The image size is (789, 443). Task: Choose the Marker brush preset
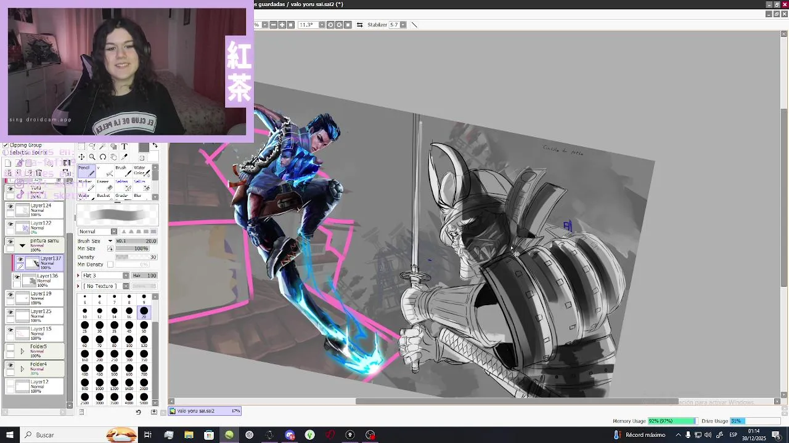coord(87,185)
